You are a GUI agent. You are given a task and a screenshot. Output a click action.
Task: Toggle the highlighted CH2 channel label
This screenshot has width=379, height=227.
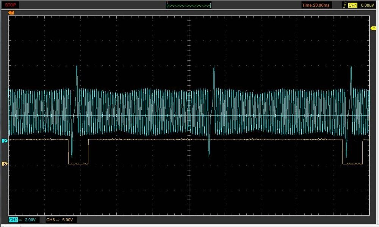tap(13, 220)
